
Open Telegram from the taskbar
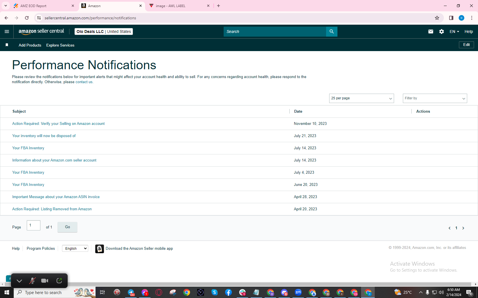click(131, 292)
